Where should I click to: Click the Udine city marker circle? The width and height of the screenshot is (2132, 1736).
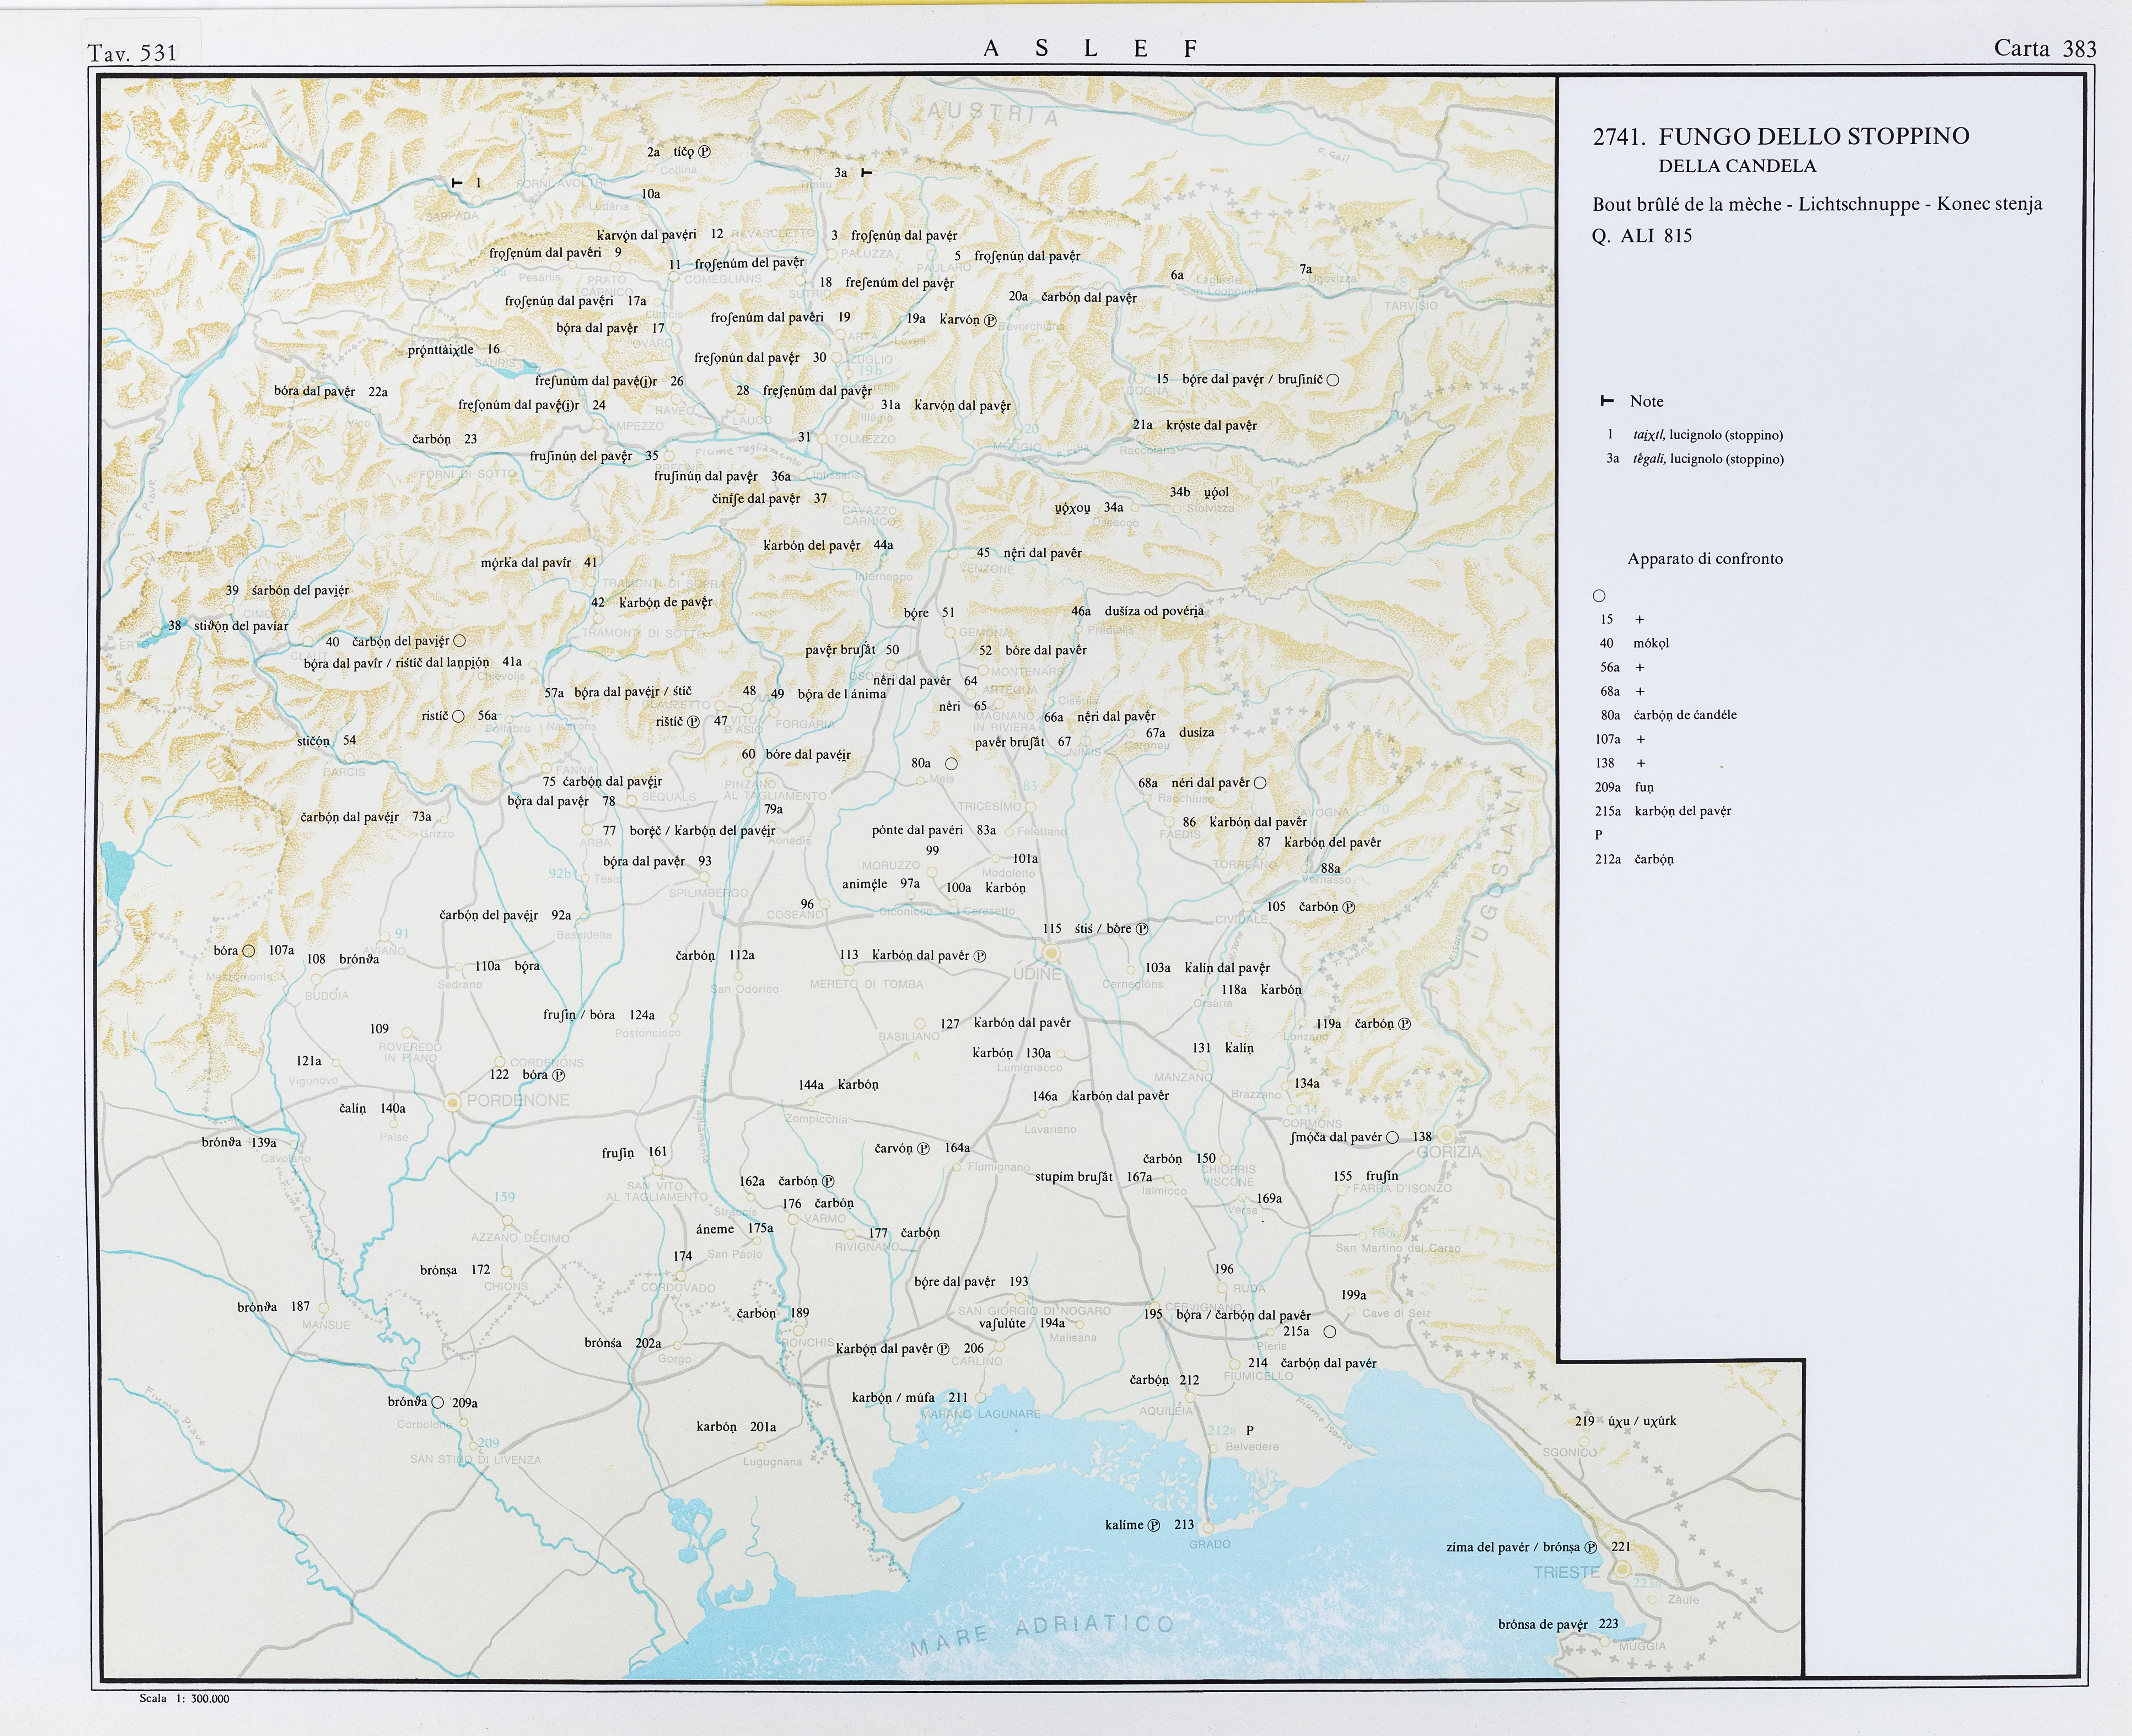1052,953
